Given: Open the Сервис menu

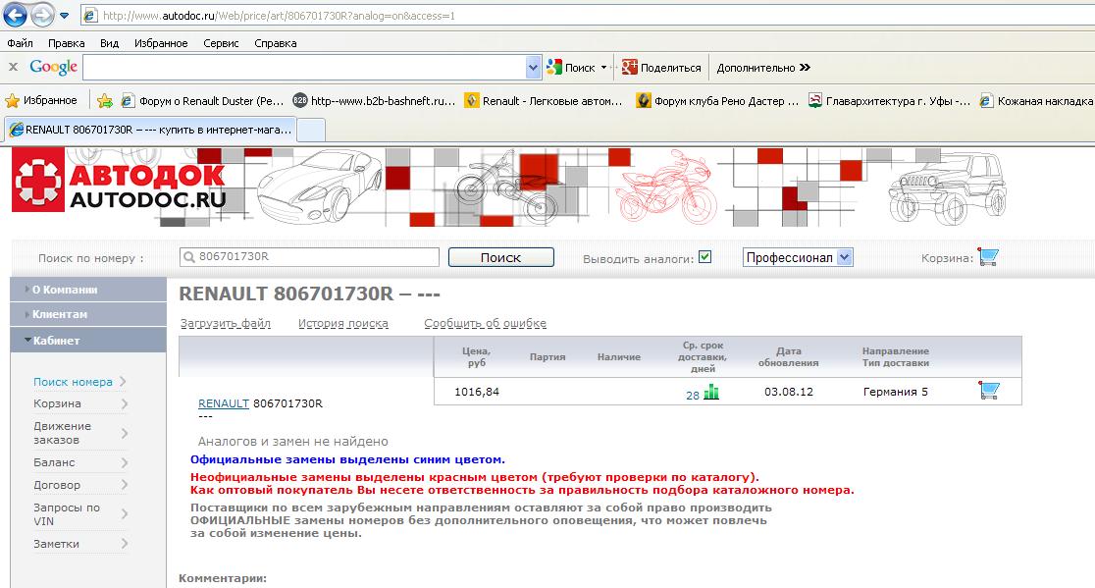Looking at the screenshot, I should point(222,43).
